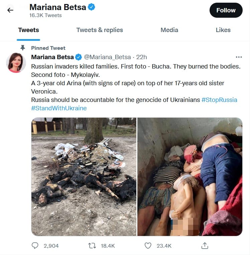Viewport: 251px width, 255px height.
Task: Retweet using the retweet arrows icon
Action: point(92,246)
